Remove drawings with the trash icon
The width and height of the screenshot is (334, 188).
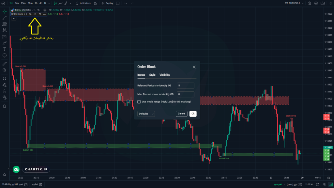tap(5, 106)
